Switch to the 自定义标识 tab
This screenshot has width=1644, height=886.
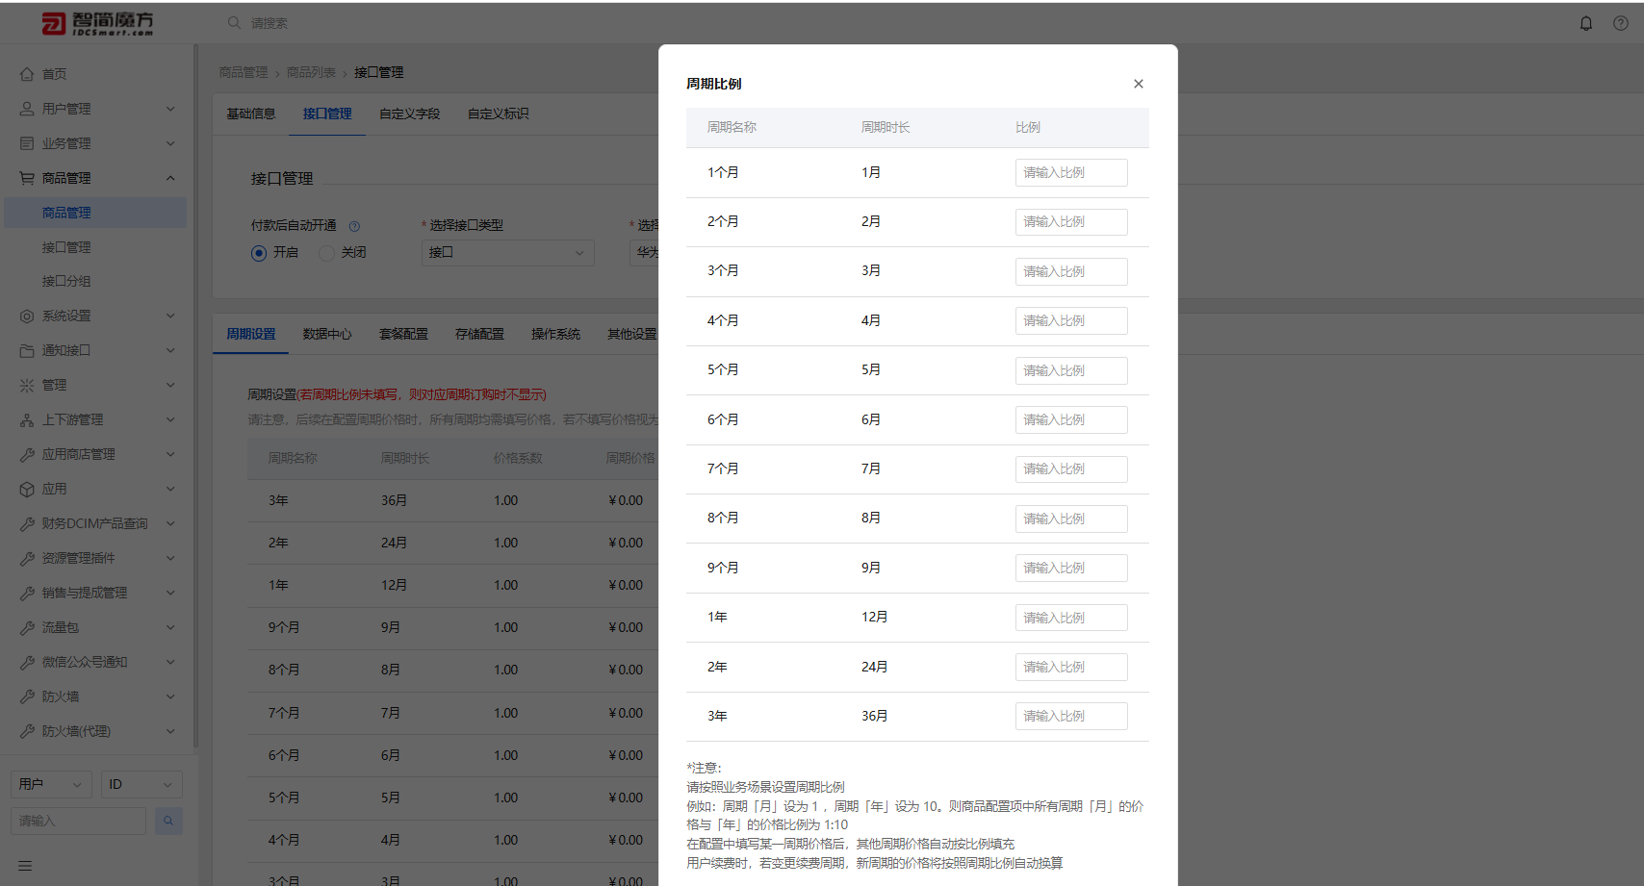(499, 114)
